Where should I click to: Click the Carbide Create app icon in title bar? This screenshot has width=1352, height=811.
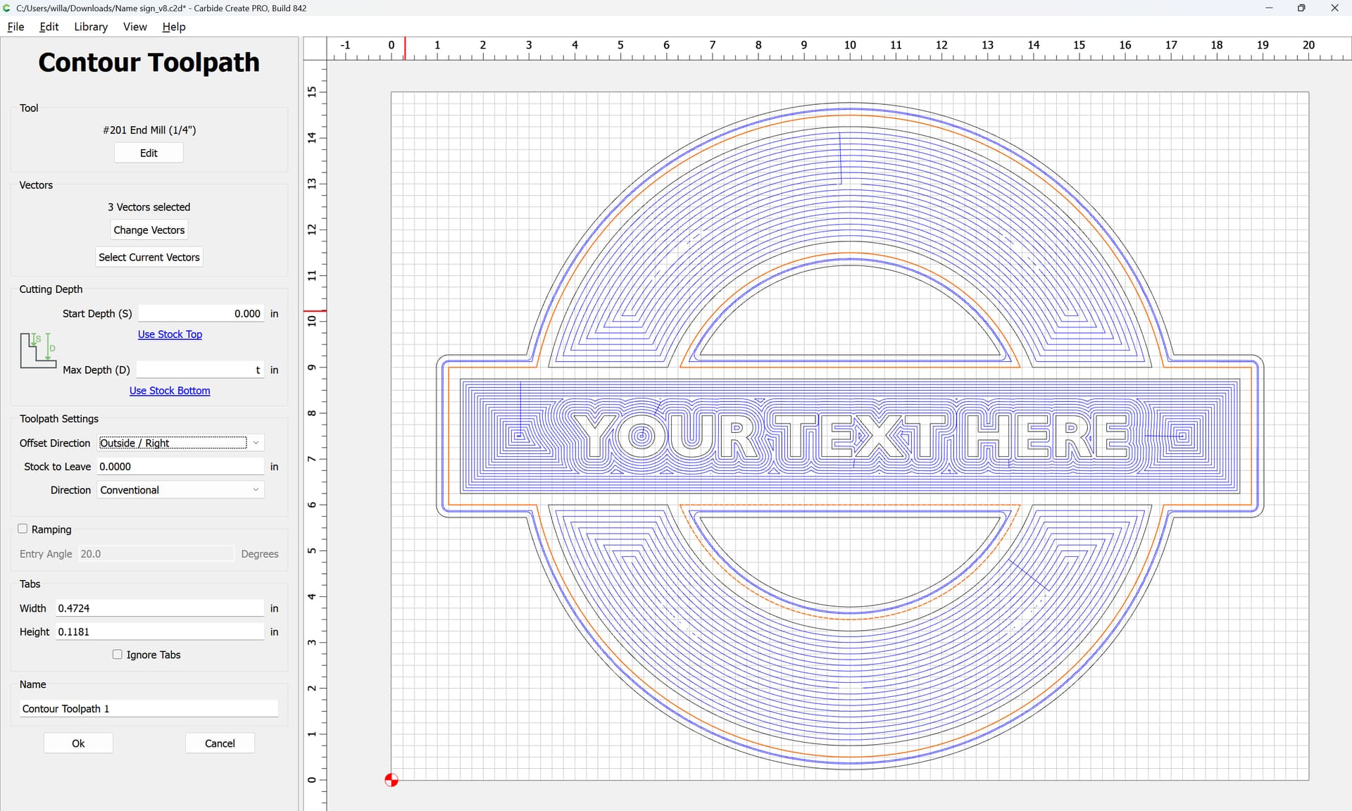7,8
